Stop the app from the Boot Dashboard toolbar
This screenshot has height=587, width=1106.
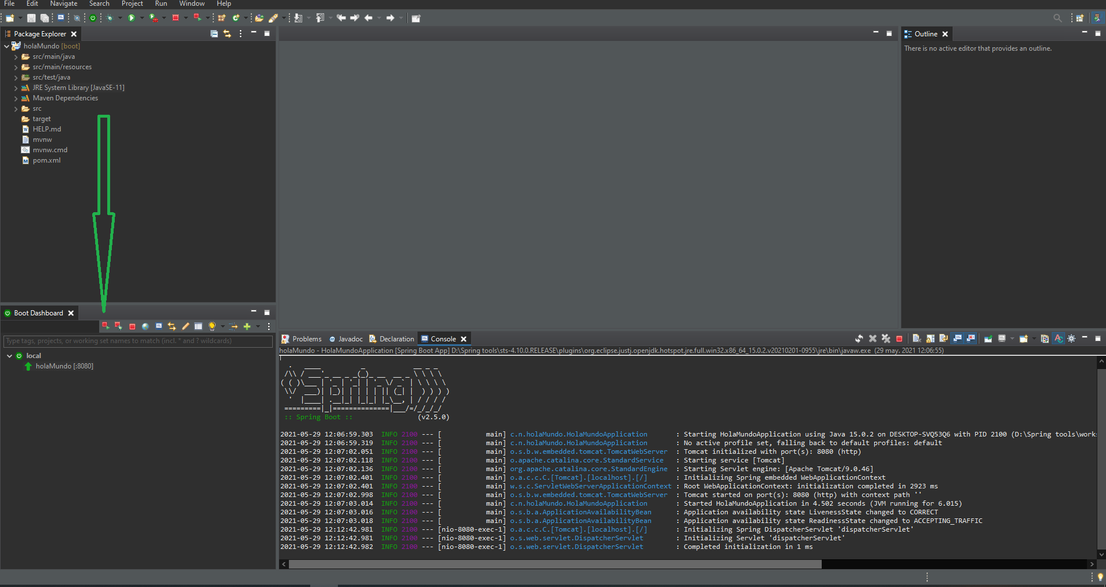132,326
